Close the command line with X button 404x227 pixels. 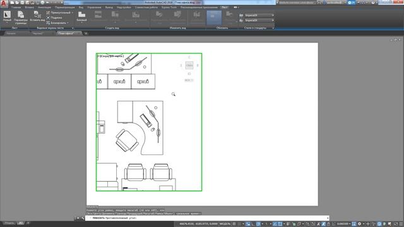tap(78, 218)
